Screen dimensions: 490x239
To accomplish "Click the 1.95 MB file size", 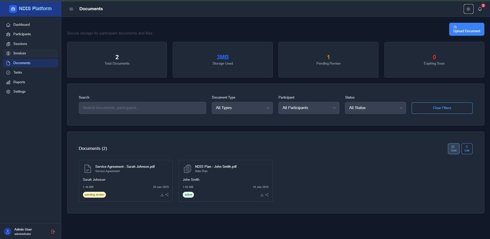I will [188, 187].
